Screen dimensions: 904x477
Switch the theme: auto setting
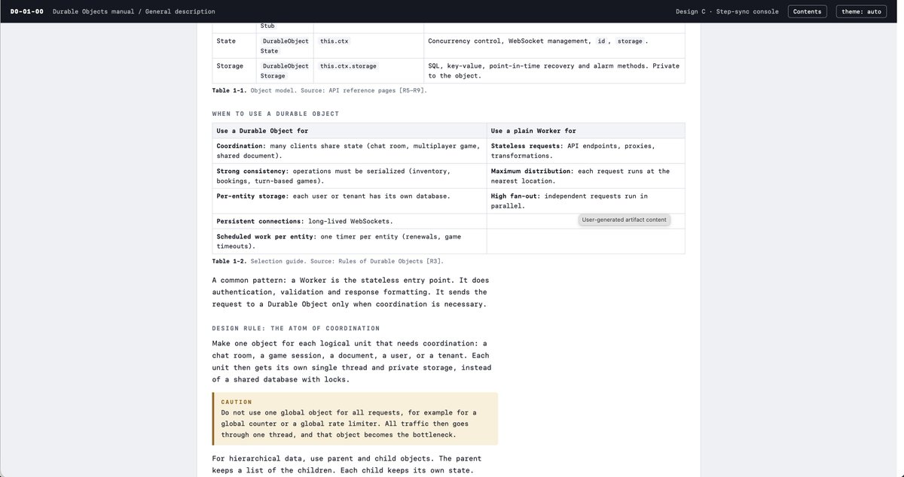(x=861, y=11)
